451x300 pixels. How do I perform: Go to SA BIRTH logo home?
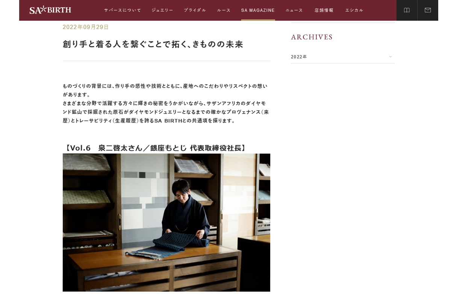pos(50,10)
